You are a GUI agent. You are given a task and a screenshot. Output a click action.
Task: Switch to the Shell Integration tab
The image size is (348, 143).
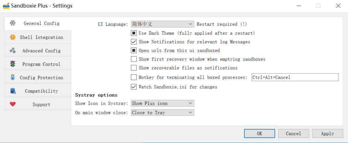coord(41,37)
